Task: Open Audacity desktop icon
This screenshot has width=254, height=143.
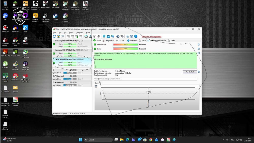Action: (x=15, y=29)
